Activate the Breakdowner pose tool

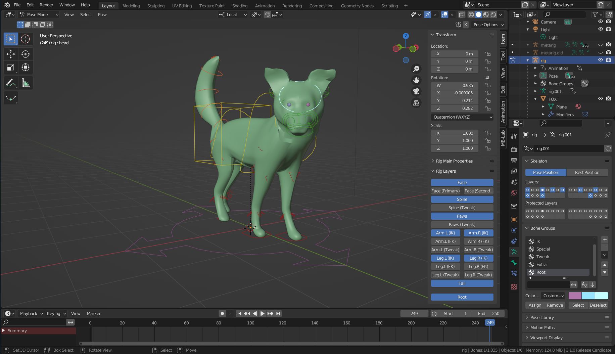pyautogui.click(x=11, y=98)
